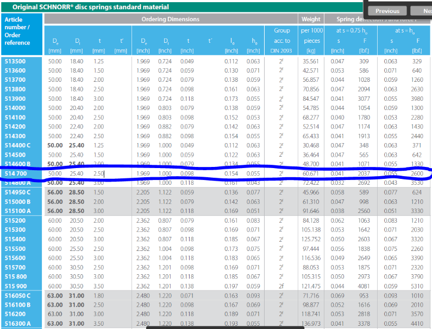Click force value 309 in row 513500
The height and width of the screenshot is (329, 432).
[x=364, y=61]
